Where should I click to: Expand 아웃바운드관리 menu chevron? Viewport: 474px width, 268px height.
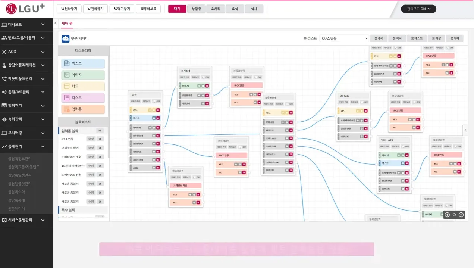click(x=43, y=79)
